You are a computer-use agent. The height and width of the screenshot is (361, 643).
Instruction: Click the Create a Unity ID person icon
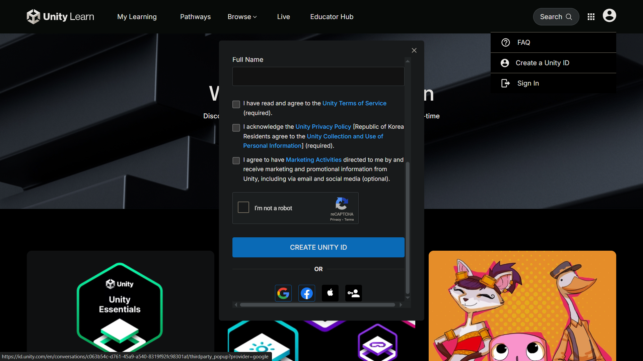(505, 63)
